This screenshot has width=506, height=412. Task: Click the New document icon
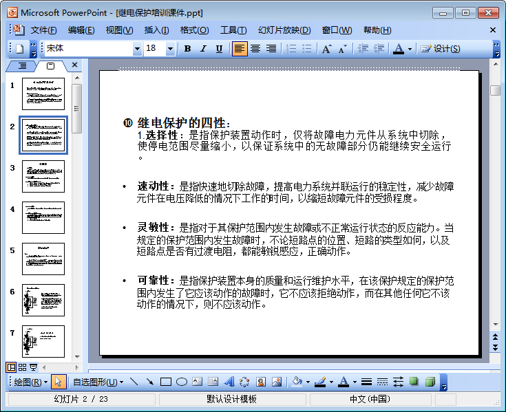[x=20, y=49]
